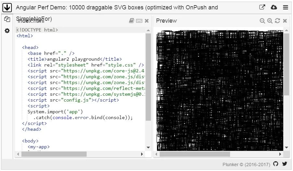Viewport: 293px width, 171px height.
Task: Click the editor scroll down arrow
Action: tap(148, 147)
